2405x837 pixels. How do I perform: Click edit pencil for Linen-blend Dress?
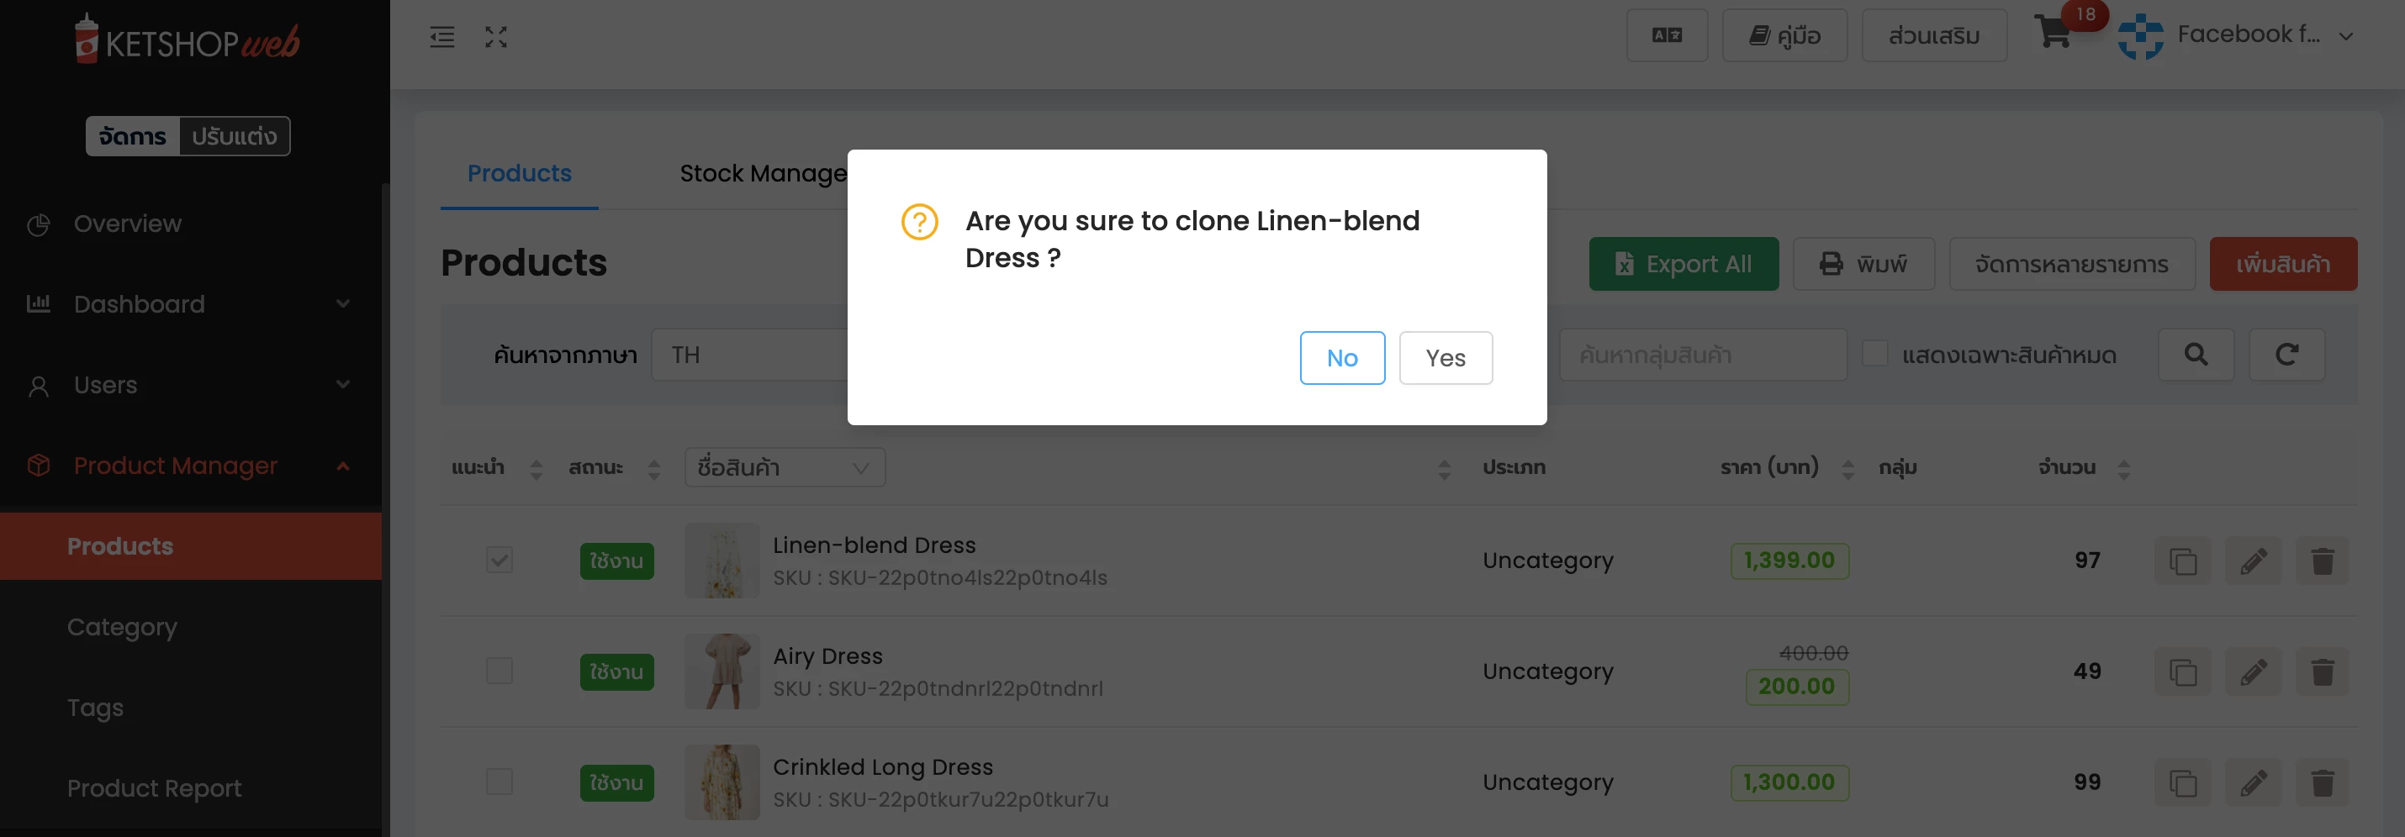[x=2253, y=561]
